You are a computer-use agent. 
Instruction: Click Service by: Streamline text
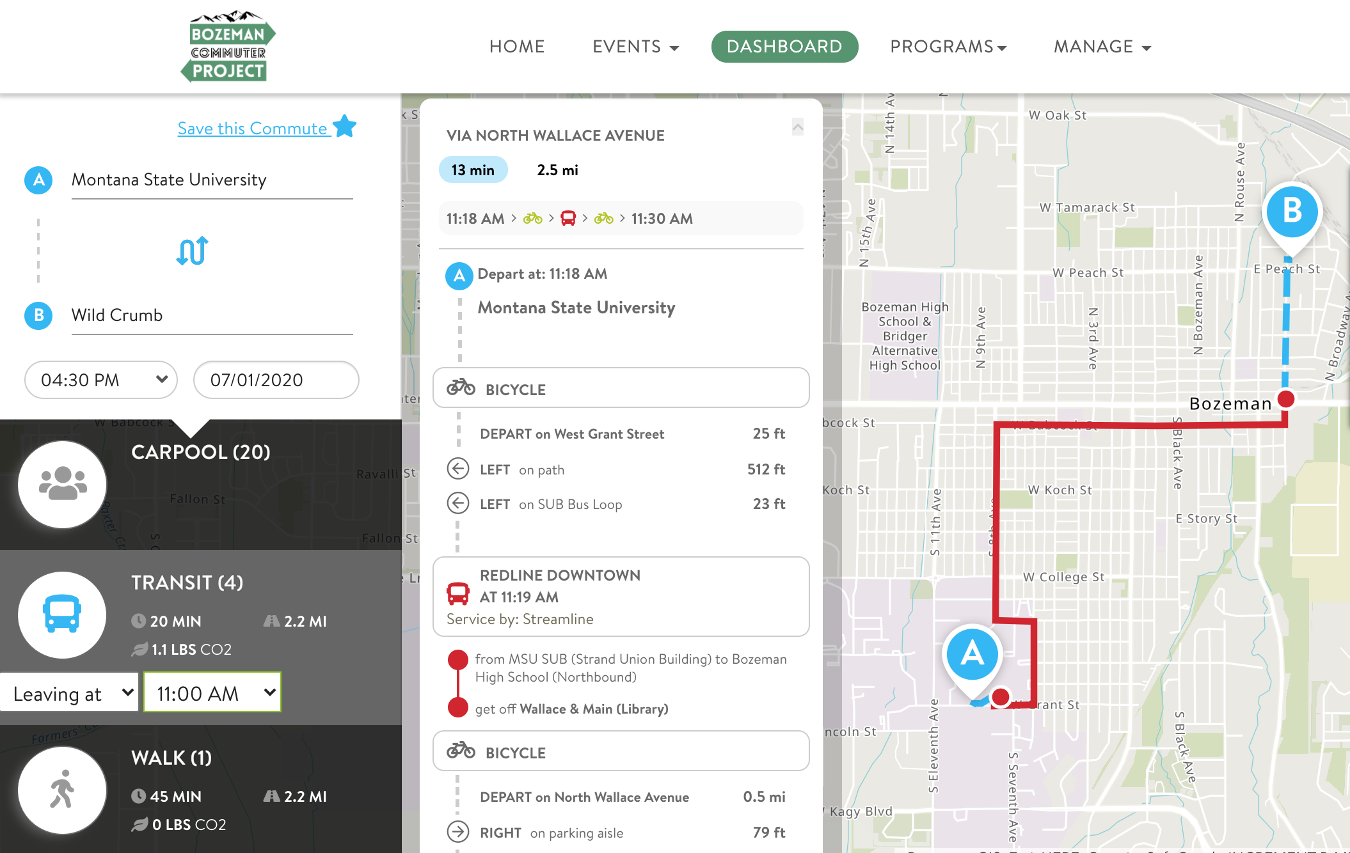(520, 619)
